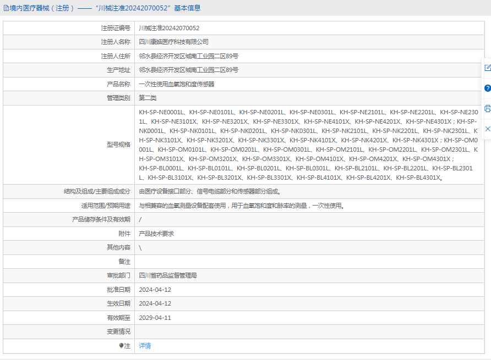Click the 注册人名称 label
The image size is (491, 360).
pos(116,42)
